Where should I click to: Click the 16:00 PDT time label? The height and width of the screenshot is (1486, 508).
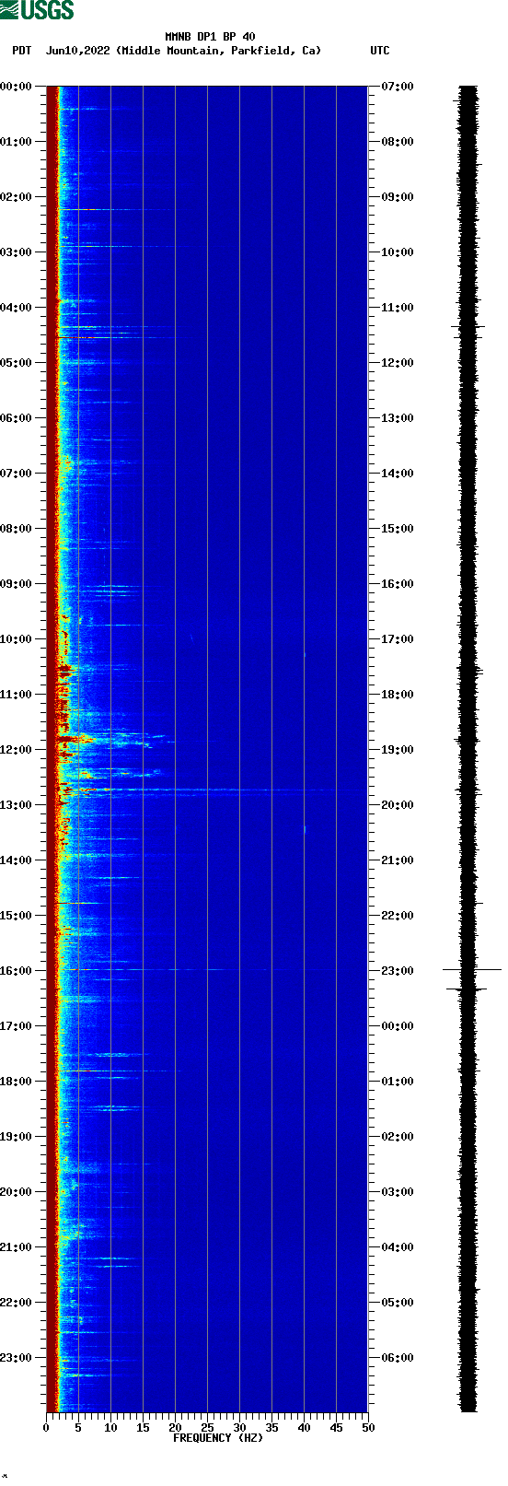click(17, 971)
